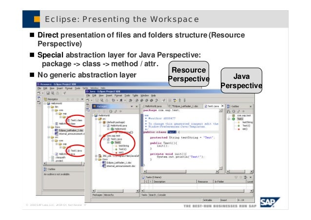
Task: Click New wizard icon in Java window toolbar
Action: point(88,100)
